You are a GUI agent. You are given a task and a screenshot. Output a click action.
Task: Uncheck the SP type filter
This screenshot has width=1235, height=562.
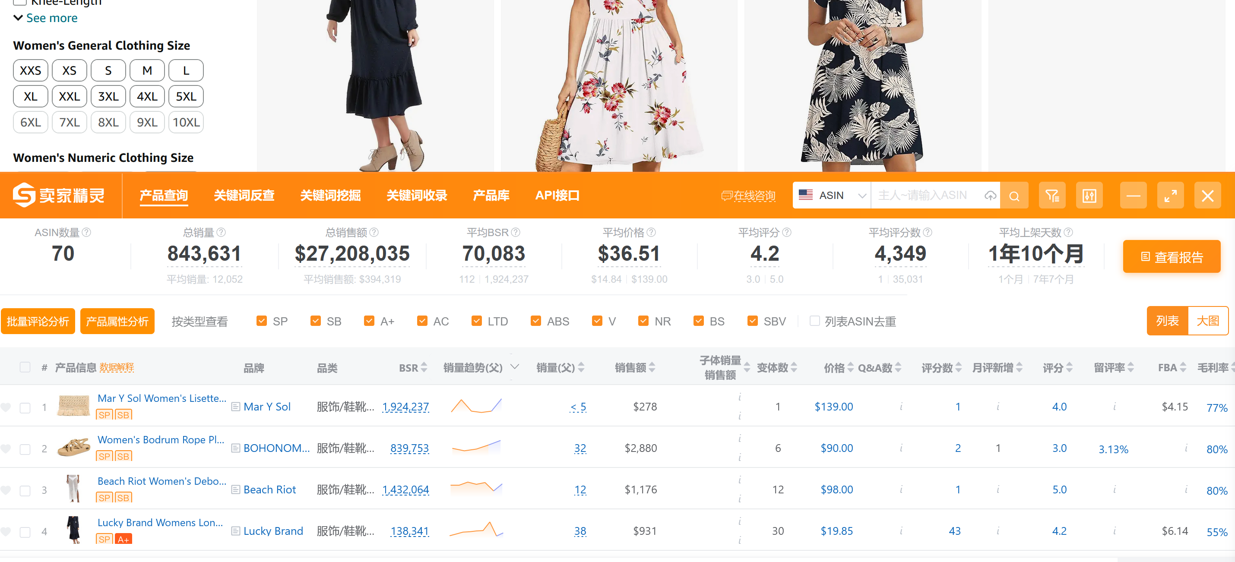pos(261,321)
